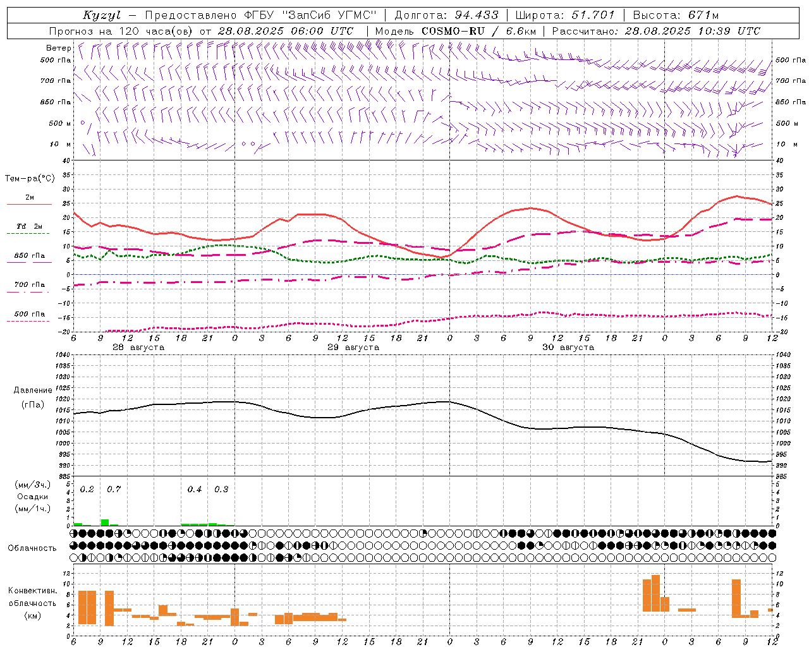The image size is (809, 647).
Task: Click the "850 гПа" temperature legend line sample
Action: 28,262
